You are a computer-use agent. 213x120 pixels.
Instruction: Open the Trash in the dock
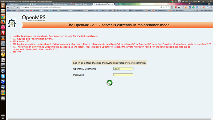tap(3, 117)
